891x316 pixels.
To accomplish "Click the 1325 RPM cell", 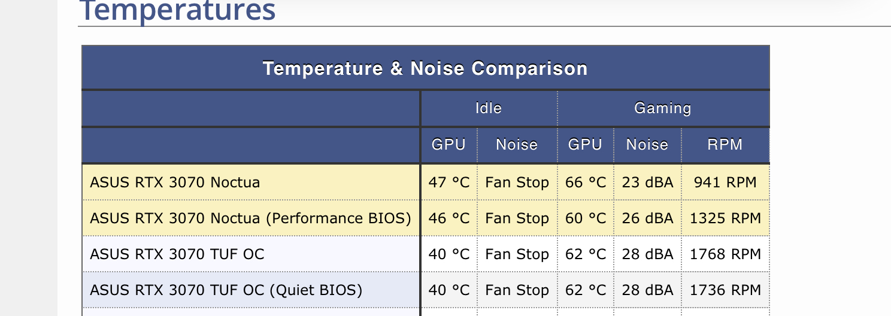I will pos(725,218).
